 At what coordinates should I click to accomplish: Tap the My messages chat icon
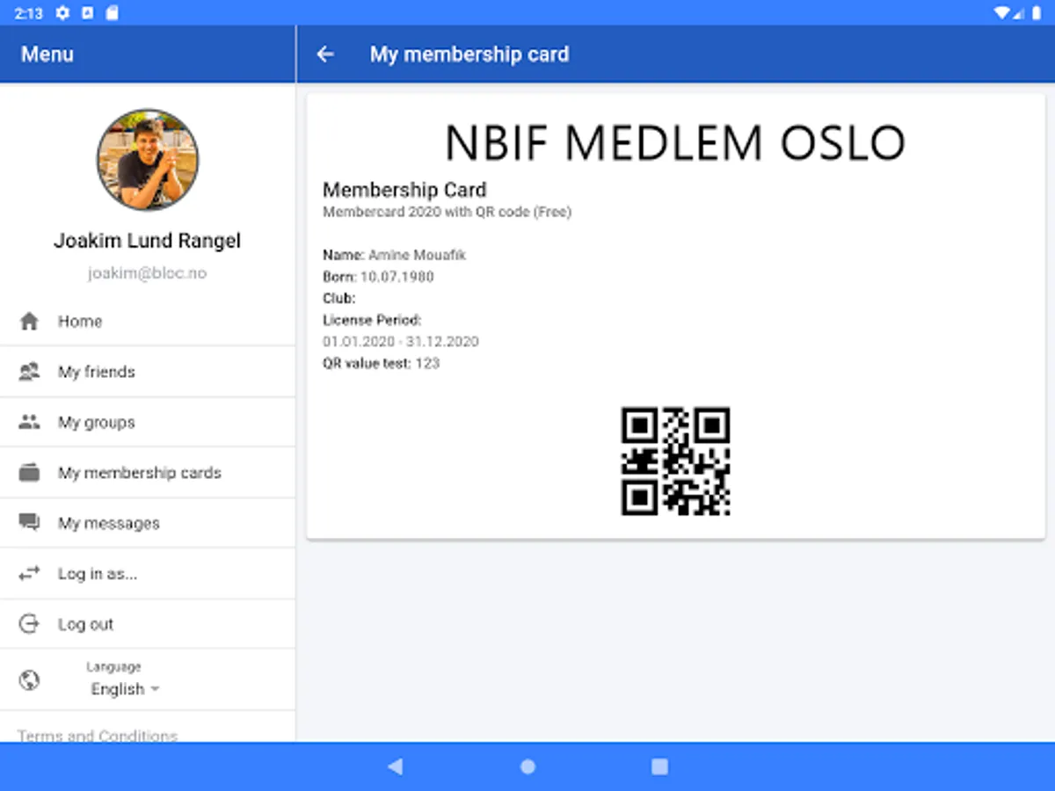29,523
